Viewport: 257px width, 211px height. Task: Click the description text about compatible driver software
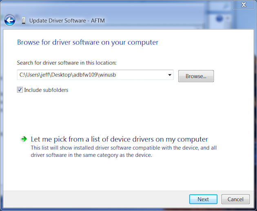point(124,151)
